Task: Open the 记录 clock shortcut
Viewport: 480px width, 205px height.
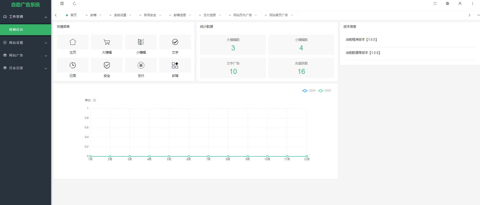Action: tap(73, 65)
